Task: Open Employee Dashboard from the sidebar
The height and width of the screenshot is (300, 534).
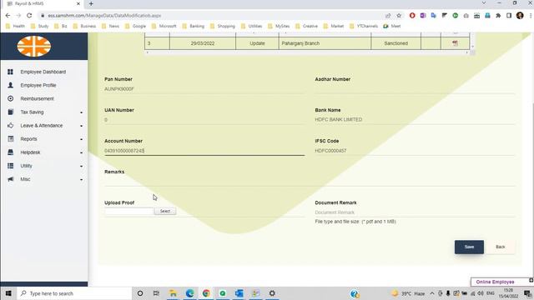Action: coord(43,72)
